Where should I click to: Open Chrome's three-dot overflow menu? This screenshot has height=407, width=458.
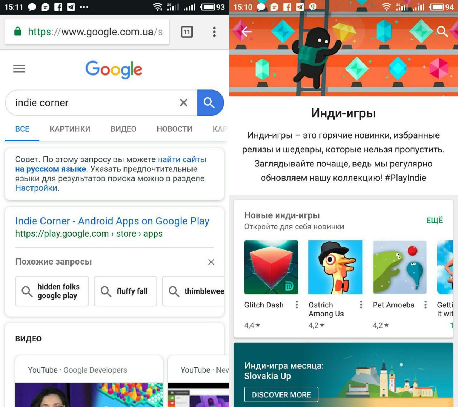click(x=214, y=32)
